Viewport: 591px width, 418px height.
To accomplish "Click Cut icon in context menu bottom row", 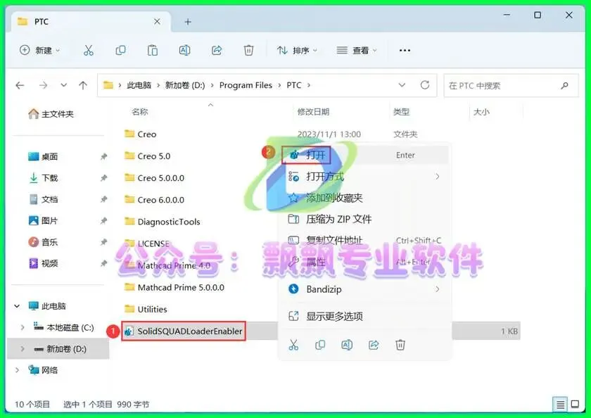I will [x=293, y=345].
